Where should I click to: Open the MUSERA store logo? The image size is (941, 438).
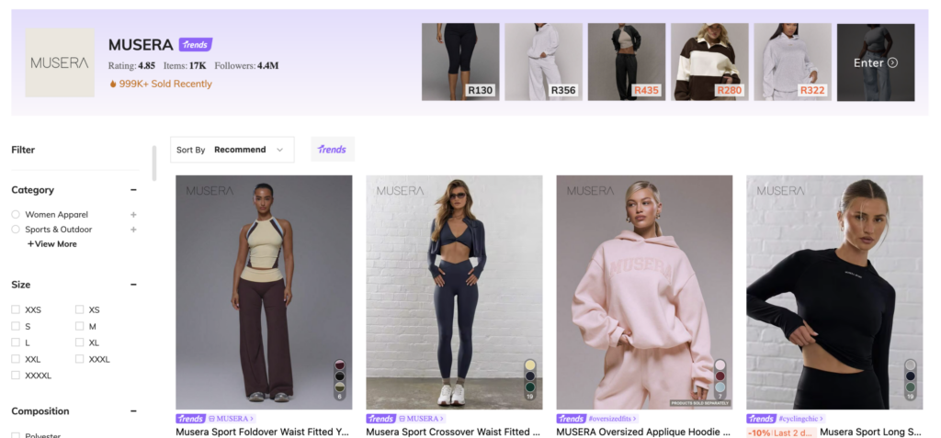[60, 62]
